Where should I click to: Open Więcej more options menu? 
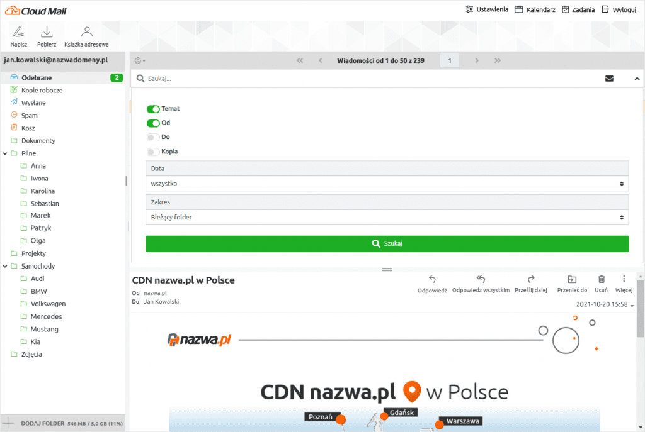[x=624, y=284]
